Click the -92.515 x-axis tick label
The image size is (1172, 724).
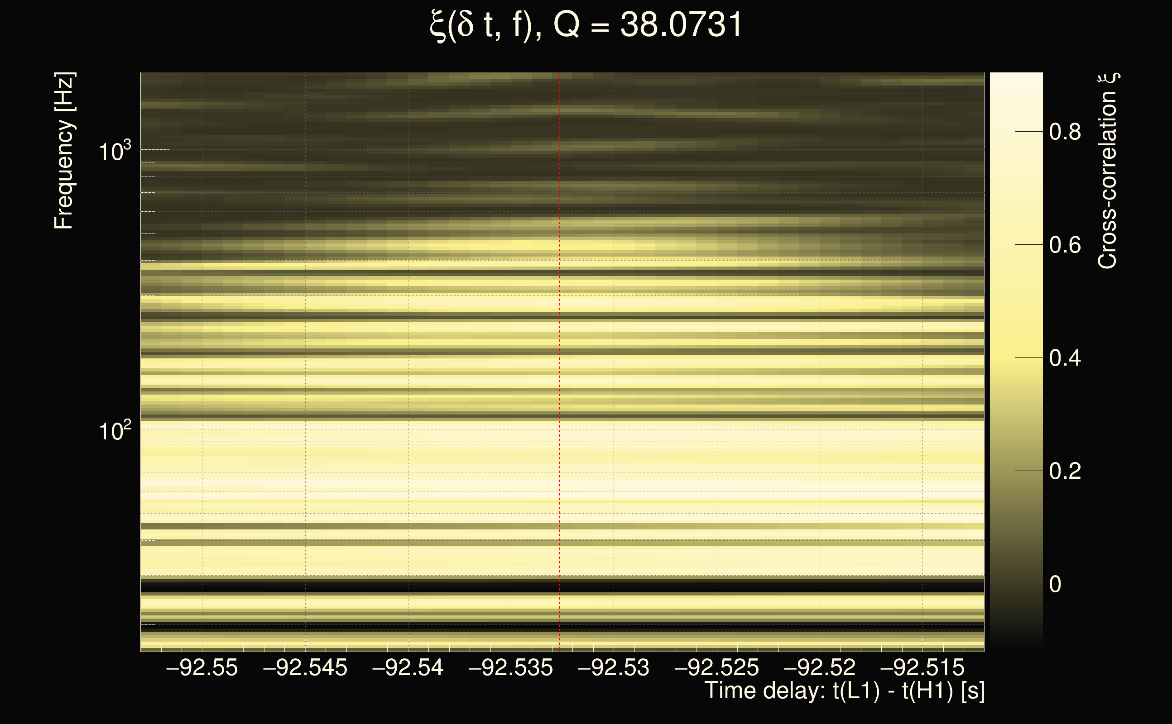922,667
